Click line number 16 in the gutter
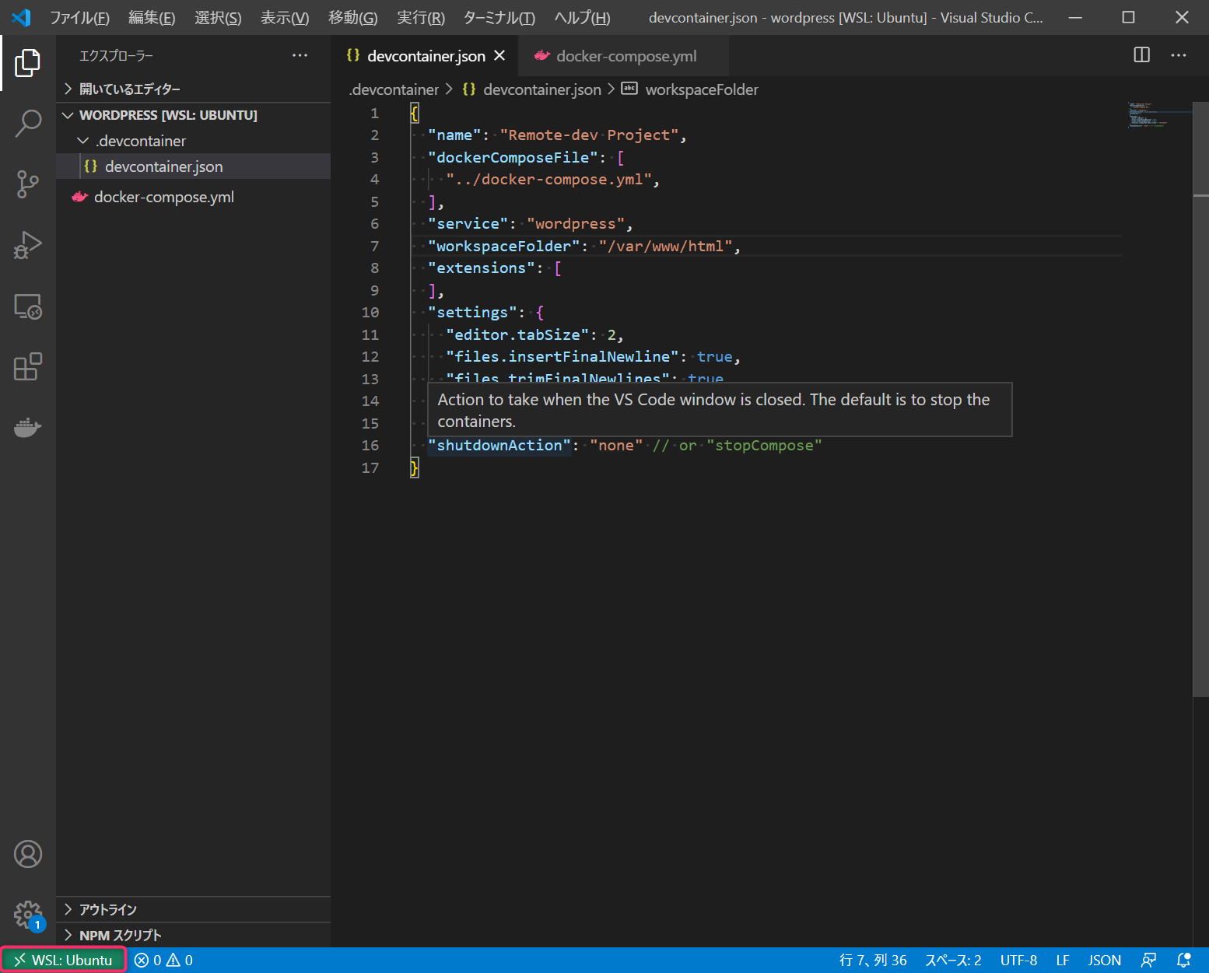 tap(370, 445)
